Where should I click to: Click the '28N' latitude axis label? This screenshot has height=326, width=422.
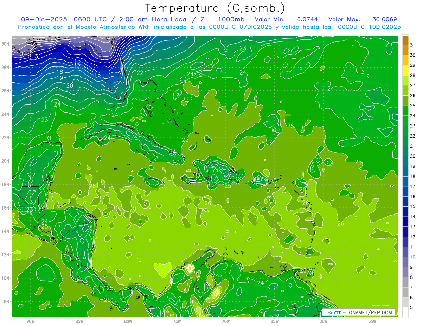pos(6,67)
